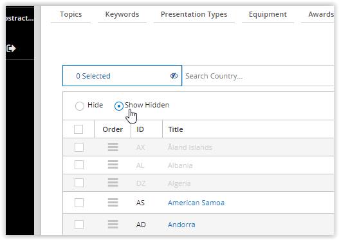The height and width of the screenshot is (240, 339).
Task: Tick the Andorra row checkbox
Action: [79, 225]
